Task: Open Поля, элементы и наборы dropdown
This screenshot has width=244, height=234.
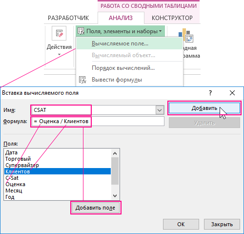Action: click(120, 31)
